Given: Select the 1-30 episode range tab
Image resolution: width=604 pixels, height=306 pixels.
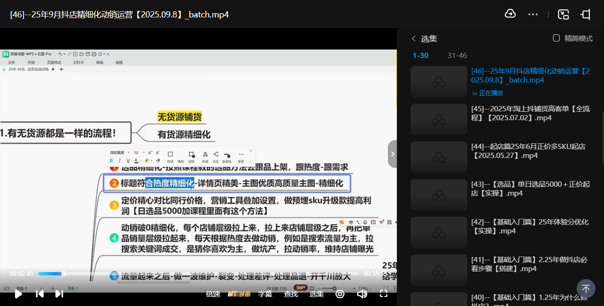Looking at the screenshot, I should click(x=420, y=56).
